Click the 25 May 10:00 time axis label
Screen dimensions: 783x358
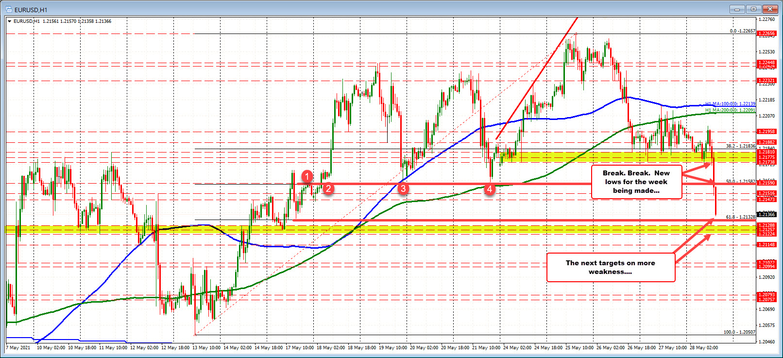click(579, 348)
